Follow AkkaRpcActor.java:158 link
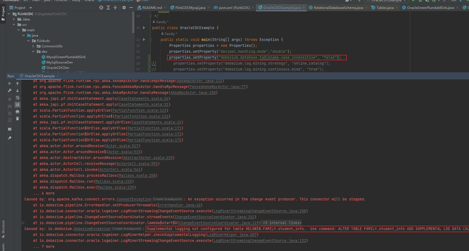Viewport: 469px width, 251px height. pyautogui.click(x=193, y=93)
